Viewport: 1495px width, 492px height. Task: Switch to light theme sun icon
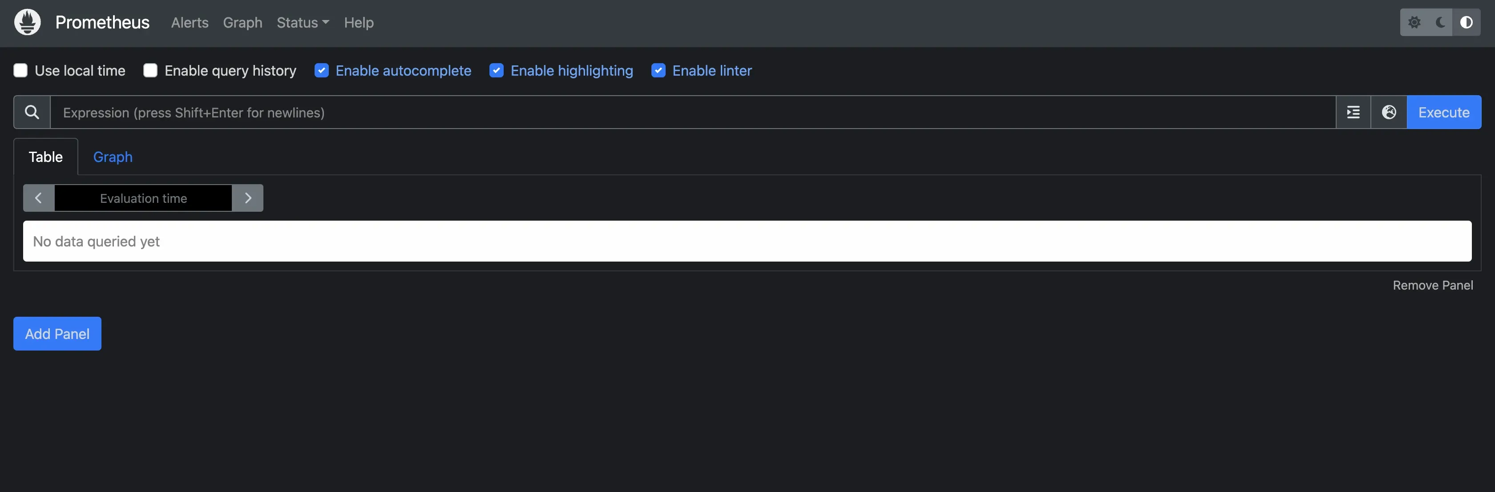click(x=1414, y=22)
